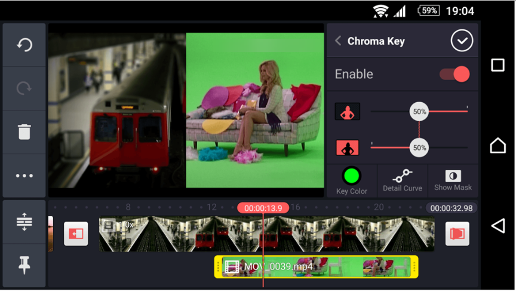This screenshot has height=291, width=516.
Task: Confirm Chroma Key with the checkmark button
Action: [462, 41]
